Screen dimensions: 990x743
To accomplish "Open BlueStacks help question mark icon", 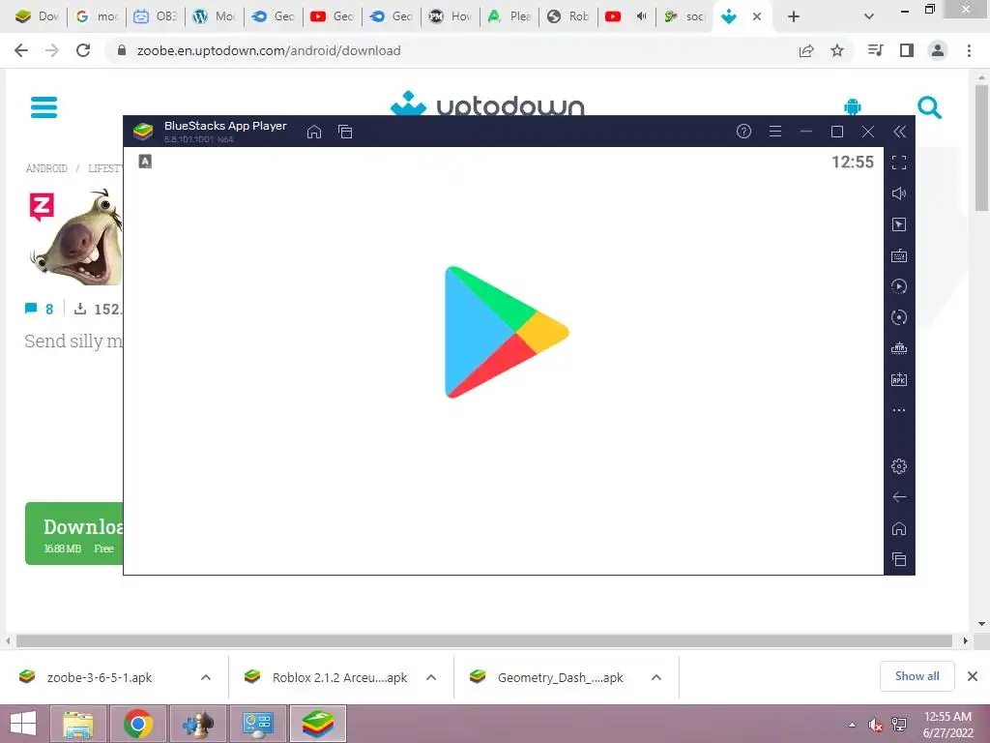I will (x=743, y=131).
